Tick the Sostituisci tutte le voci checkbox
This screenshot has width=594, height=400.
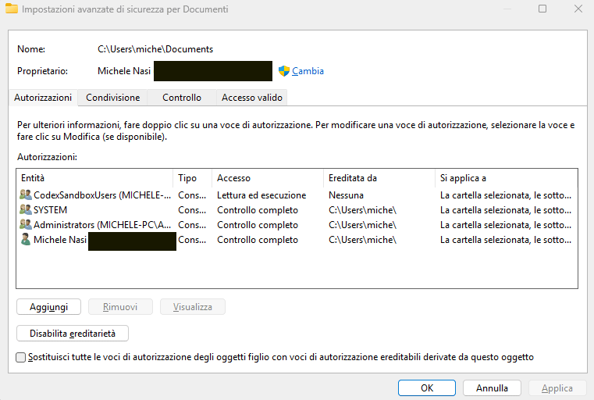(x=21, y=357)
